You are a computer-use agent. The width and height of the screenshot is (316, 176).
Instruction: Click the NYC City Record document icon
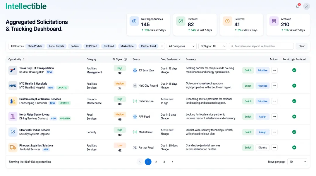[135, 86]
